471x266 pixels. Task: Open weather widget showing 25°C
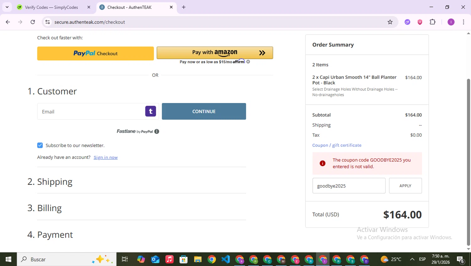[391, 259]
